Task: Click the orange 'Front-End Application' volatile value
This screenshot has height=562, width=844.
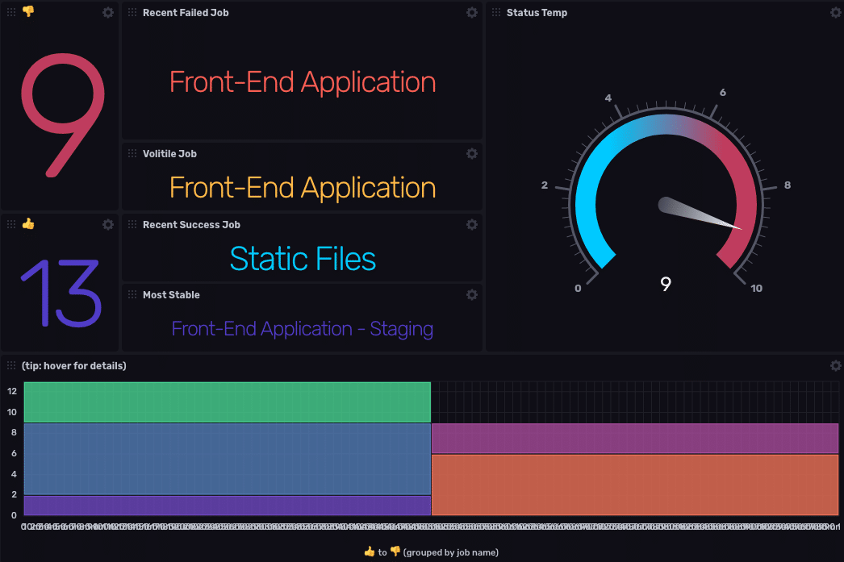Action: 303,188
